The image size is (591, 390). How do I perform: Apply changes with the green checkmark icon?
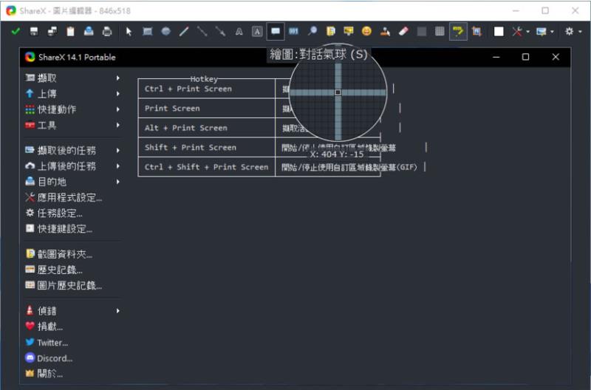(16, 31)
